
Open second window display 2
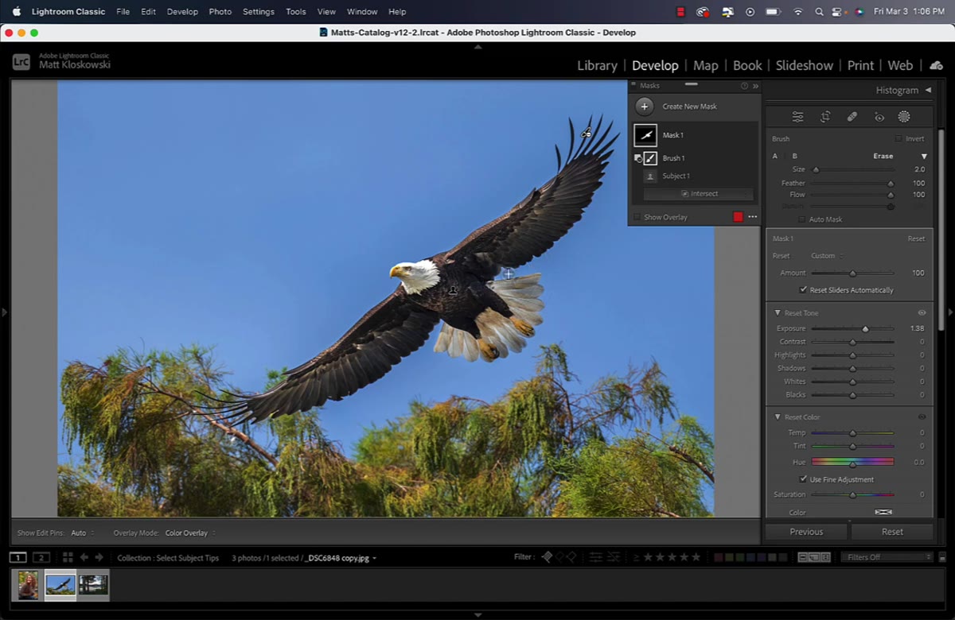(41, 557)
